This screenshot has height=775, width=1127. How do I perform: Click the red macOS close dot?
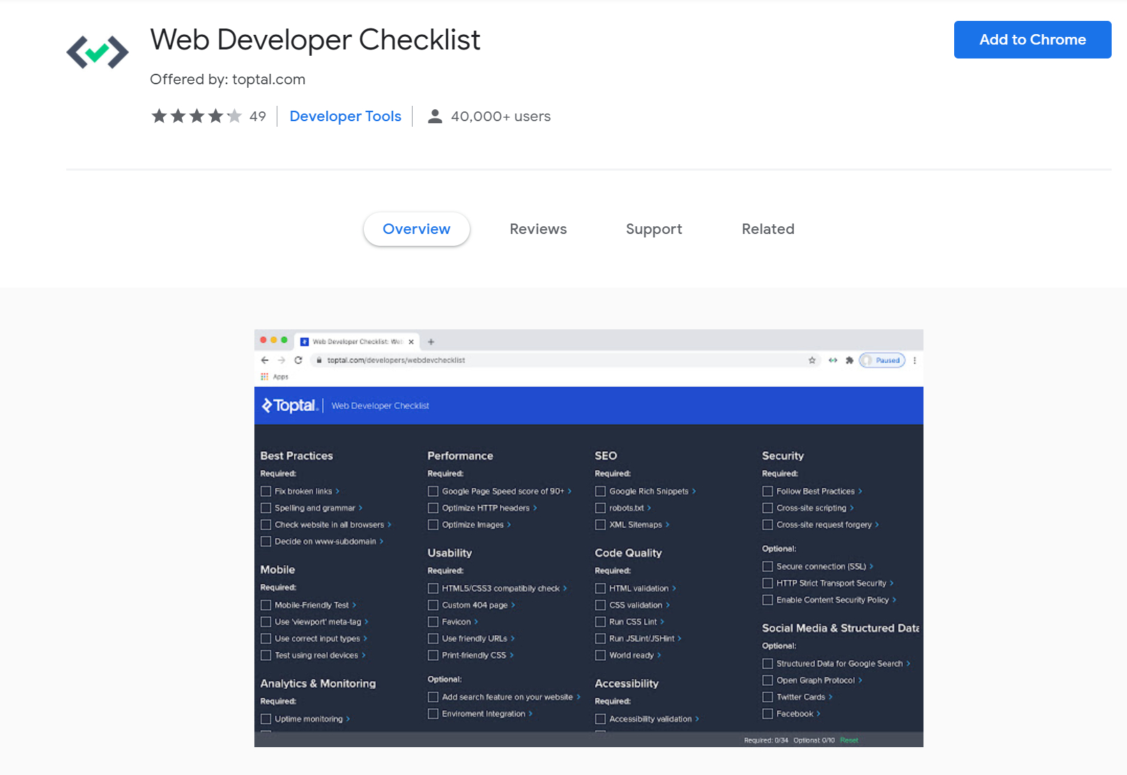(x=263, y=340)
